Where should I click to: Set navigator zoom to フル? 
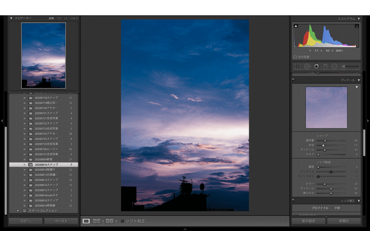[59, 18]
